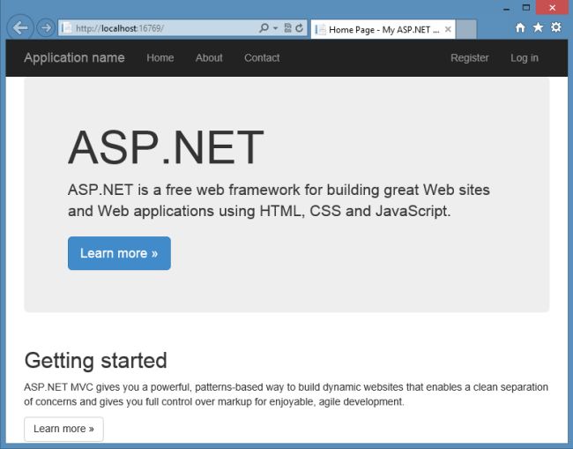Open the Tools gear icon
Image resolution: width=573 pixels, height=449 pixels.
click(556, 27)
